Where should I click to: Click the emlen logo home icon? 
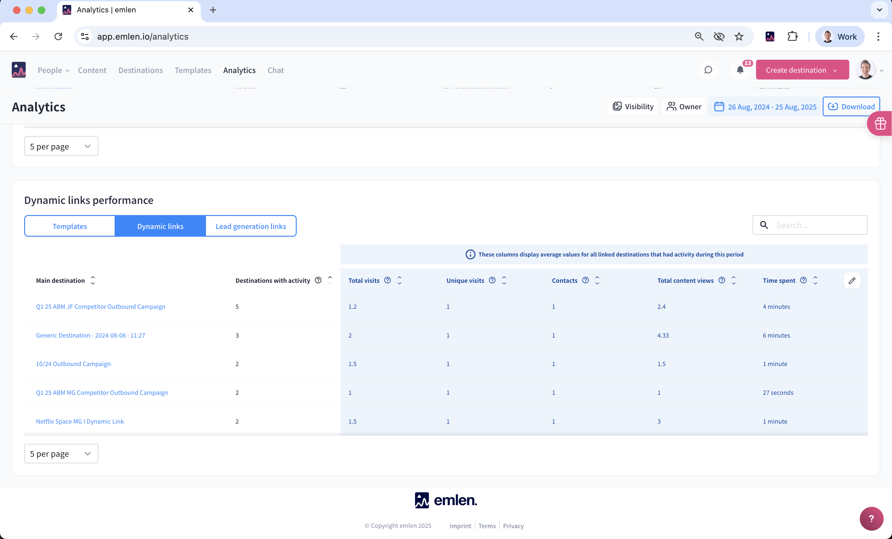pos(19,70)
